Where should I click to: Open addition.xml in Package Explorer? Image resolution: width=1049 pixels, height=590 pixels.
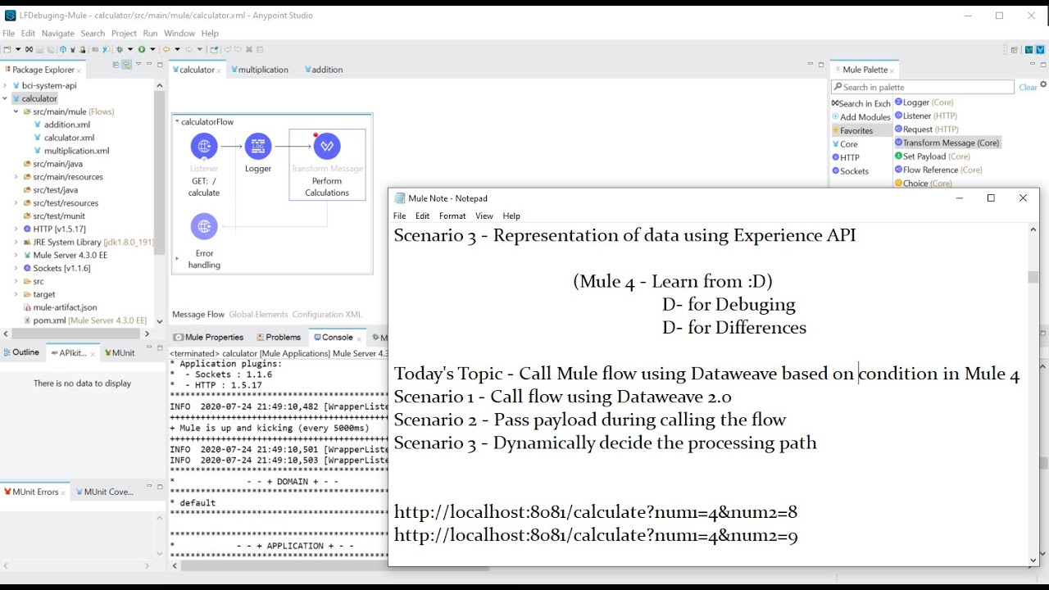pyautogui.click(x=61, y=125)
